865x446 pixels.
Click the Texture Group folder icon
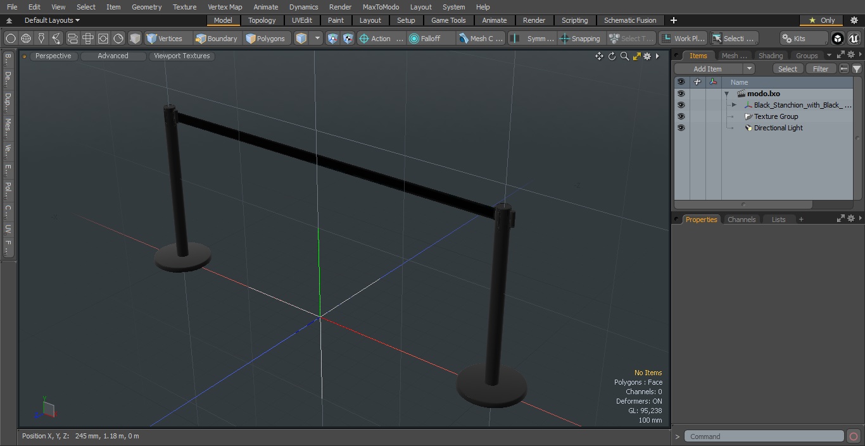click(748, 116)
